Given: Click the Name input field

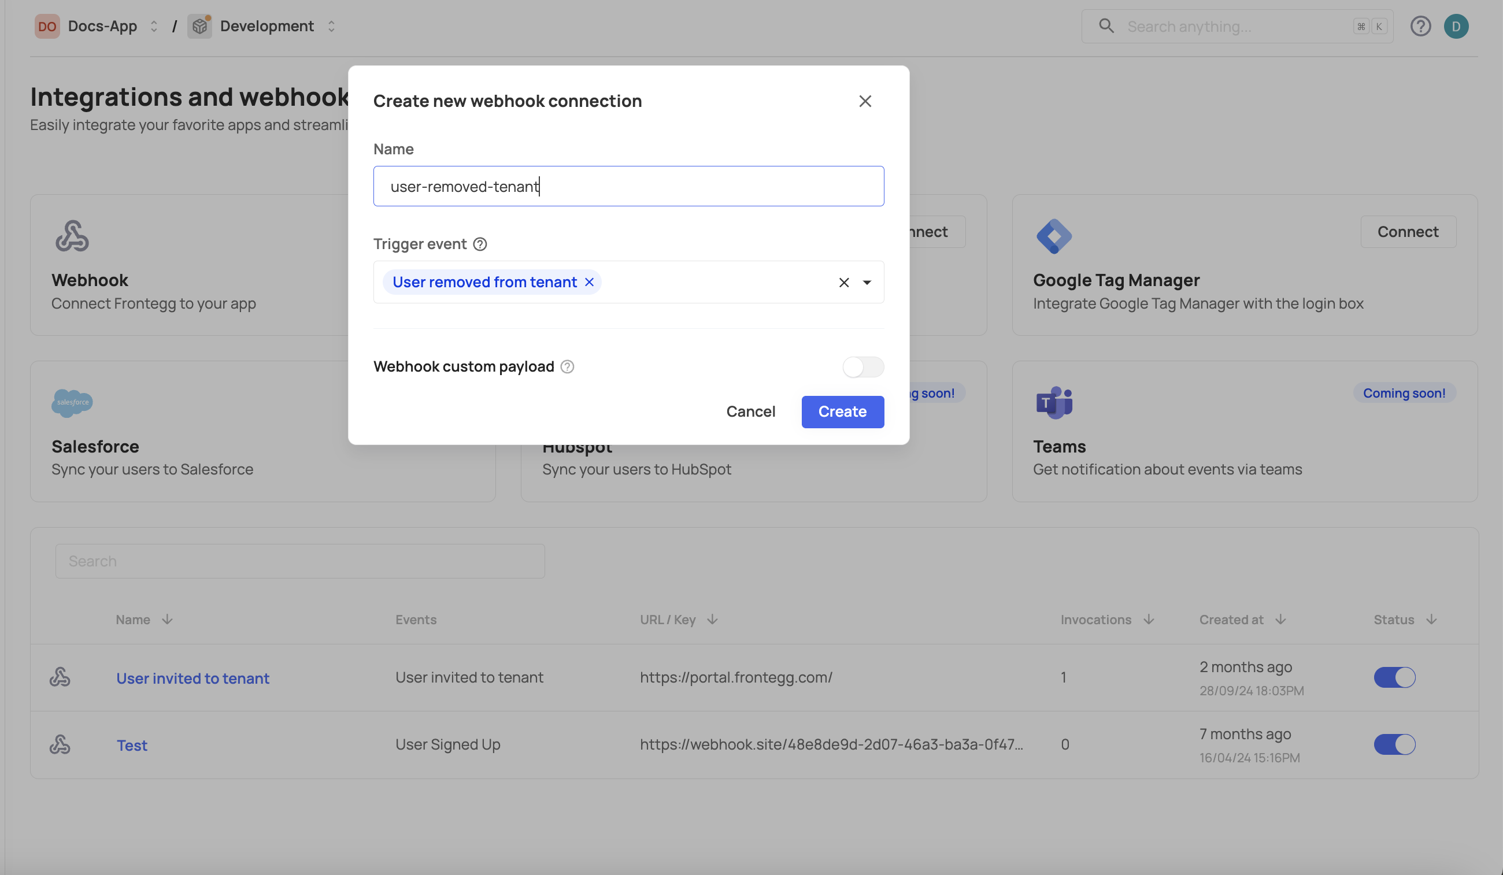Looking at the screenshot, I should point(628,186).
